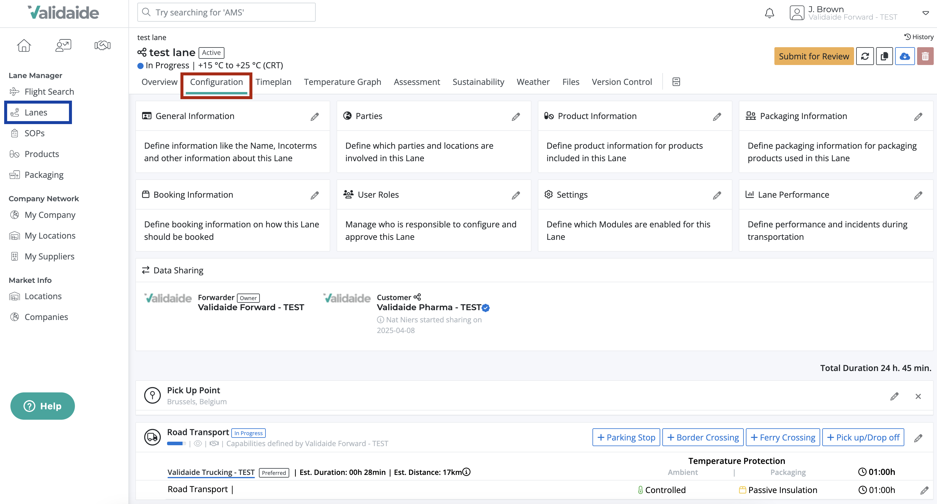The image size is (937, 504).
Task: Click the duplicate lane copy icon
Action: point(884,56)
